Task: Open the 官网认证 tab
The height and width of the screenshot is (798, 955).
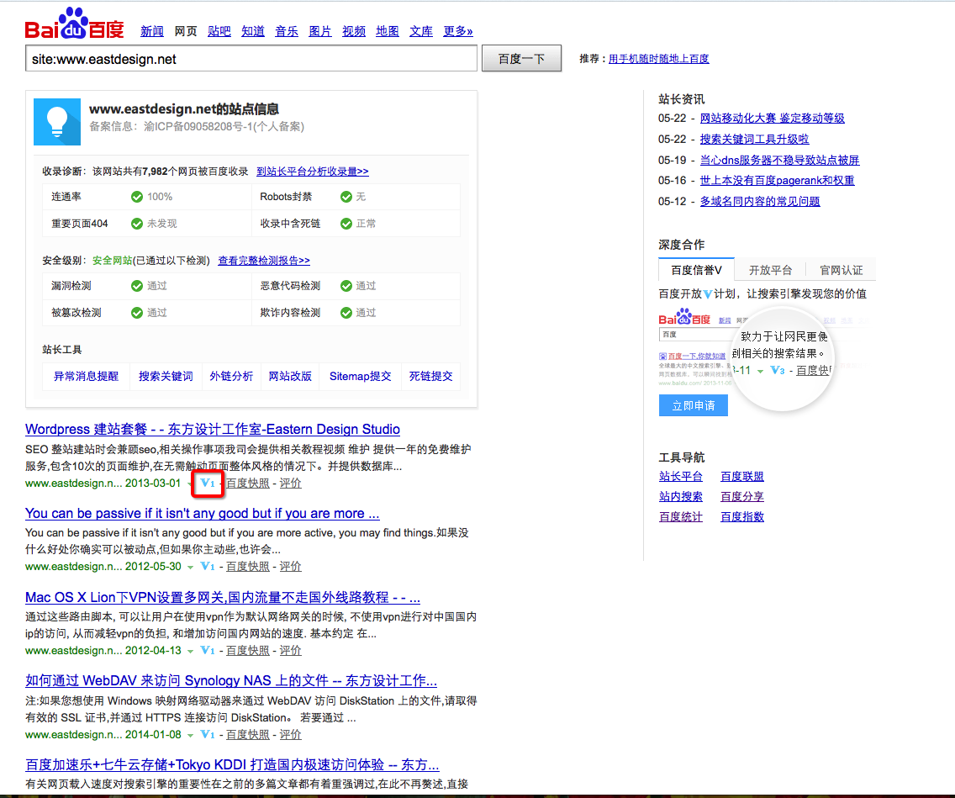Action: click(842, 270)
